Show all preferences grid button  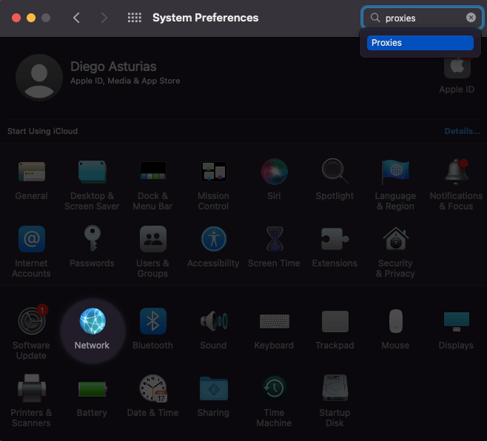click(x=135, y=18)
